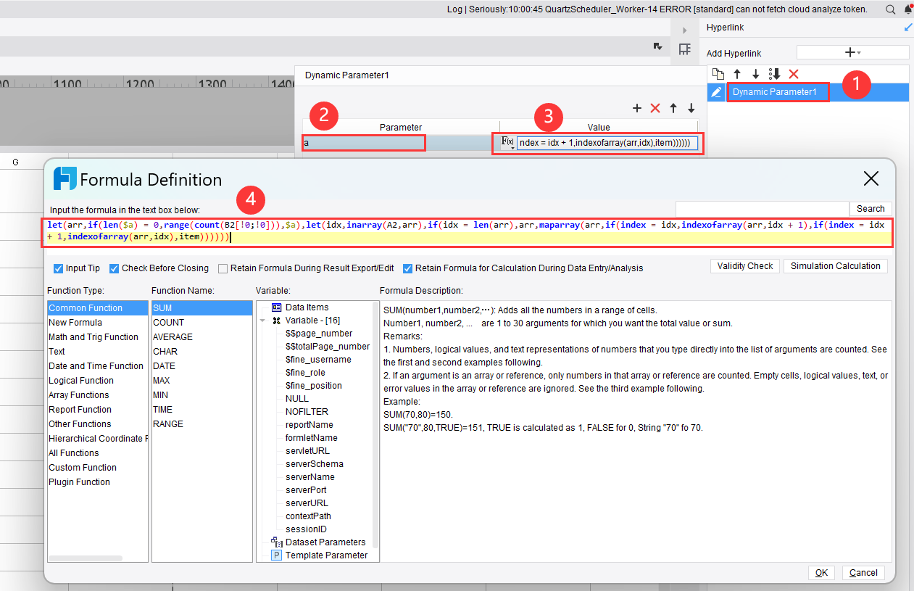Click the Search button
Viewport: 914px width, 591px height.
[x=871, y=209]
